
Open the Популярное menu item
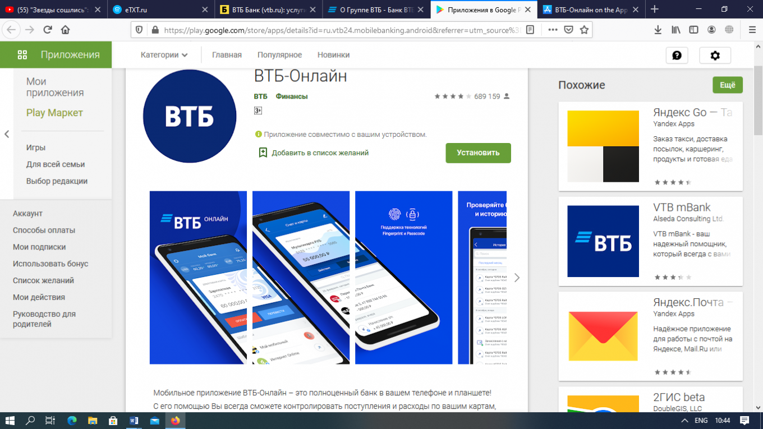tap(279, 55)
